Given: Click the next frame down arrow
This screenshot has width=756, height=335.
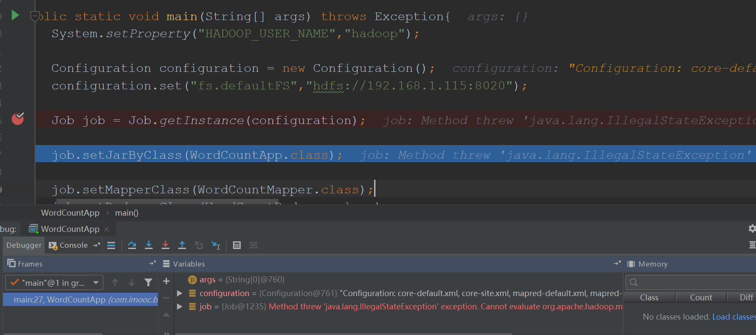Looking at the screenshot, I should tap(132, 282).
